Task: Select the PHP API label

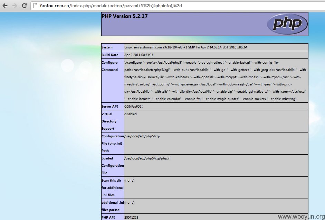Action: click(x=108, y=217)
